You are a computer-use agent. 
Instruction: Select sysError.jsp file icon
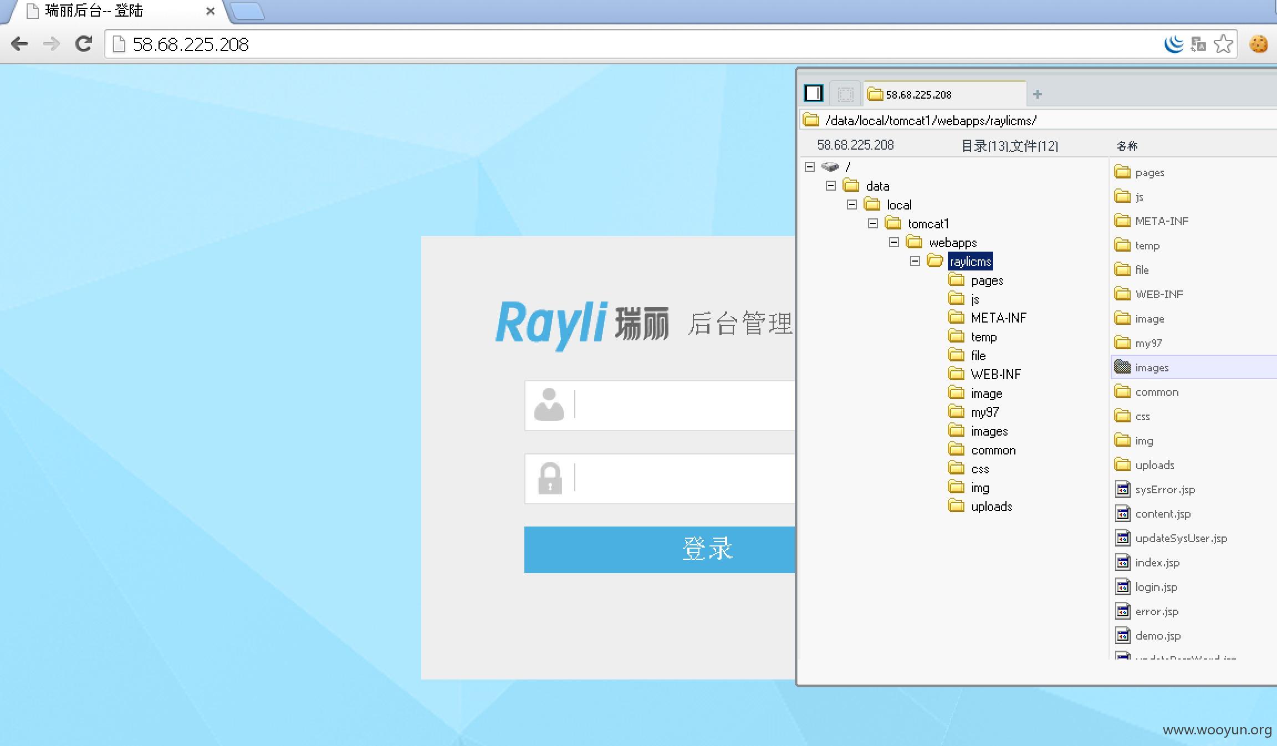pyautogui.click(x=1123, y=489)
